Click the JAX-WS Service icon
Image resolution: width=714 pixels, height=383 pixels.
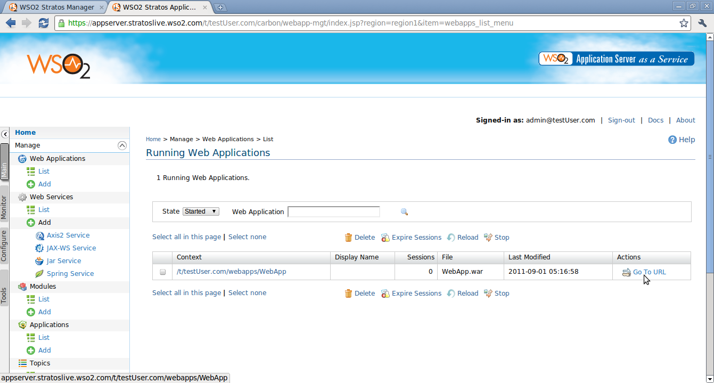tap(39, 248)
